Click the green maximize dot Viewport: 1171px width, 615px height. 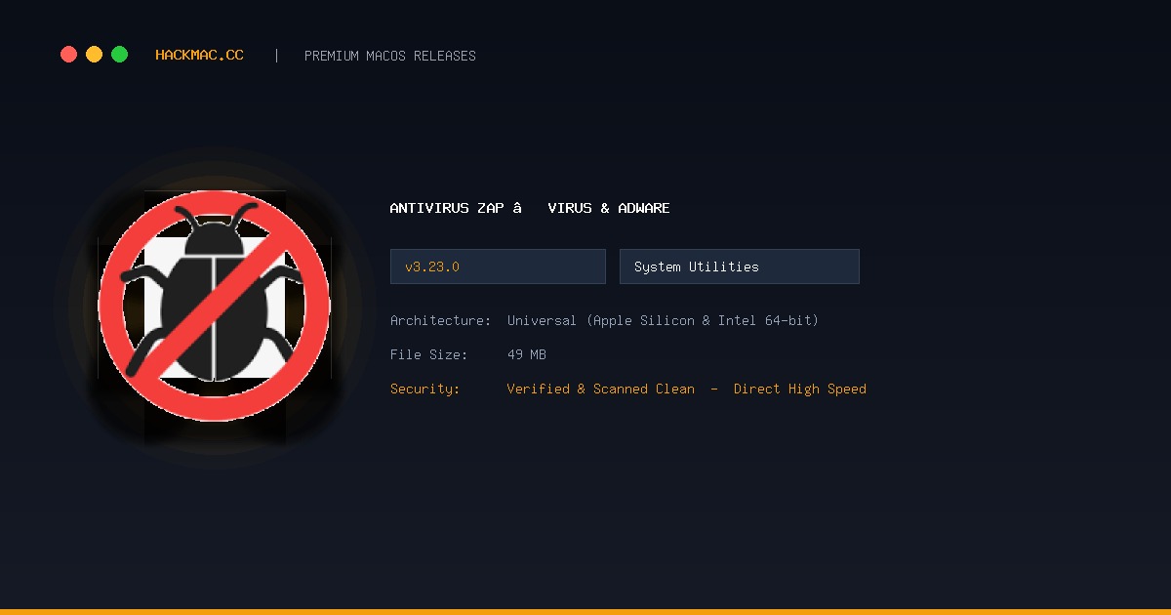[x=119, y=55]
